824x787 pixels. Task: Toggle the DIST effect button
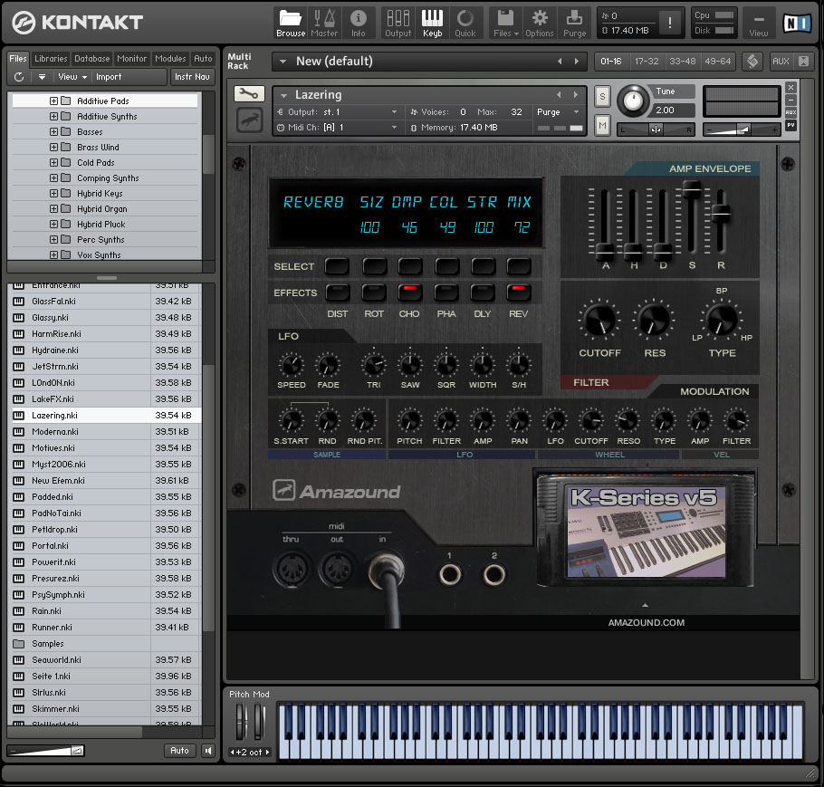click(338, 293)
